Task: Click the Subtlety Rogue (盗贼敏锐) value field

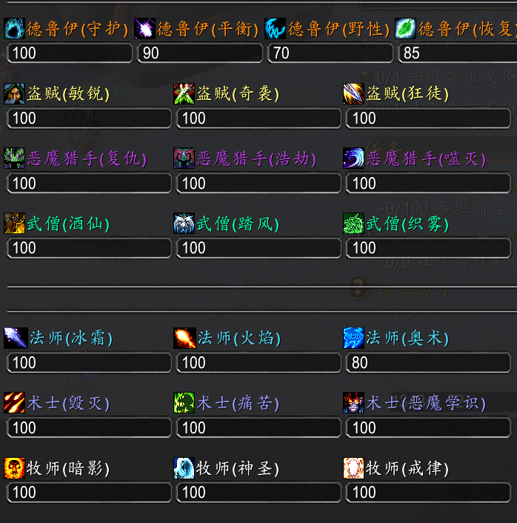Action: tap(89, 118)
